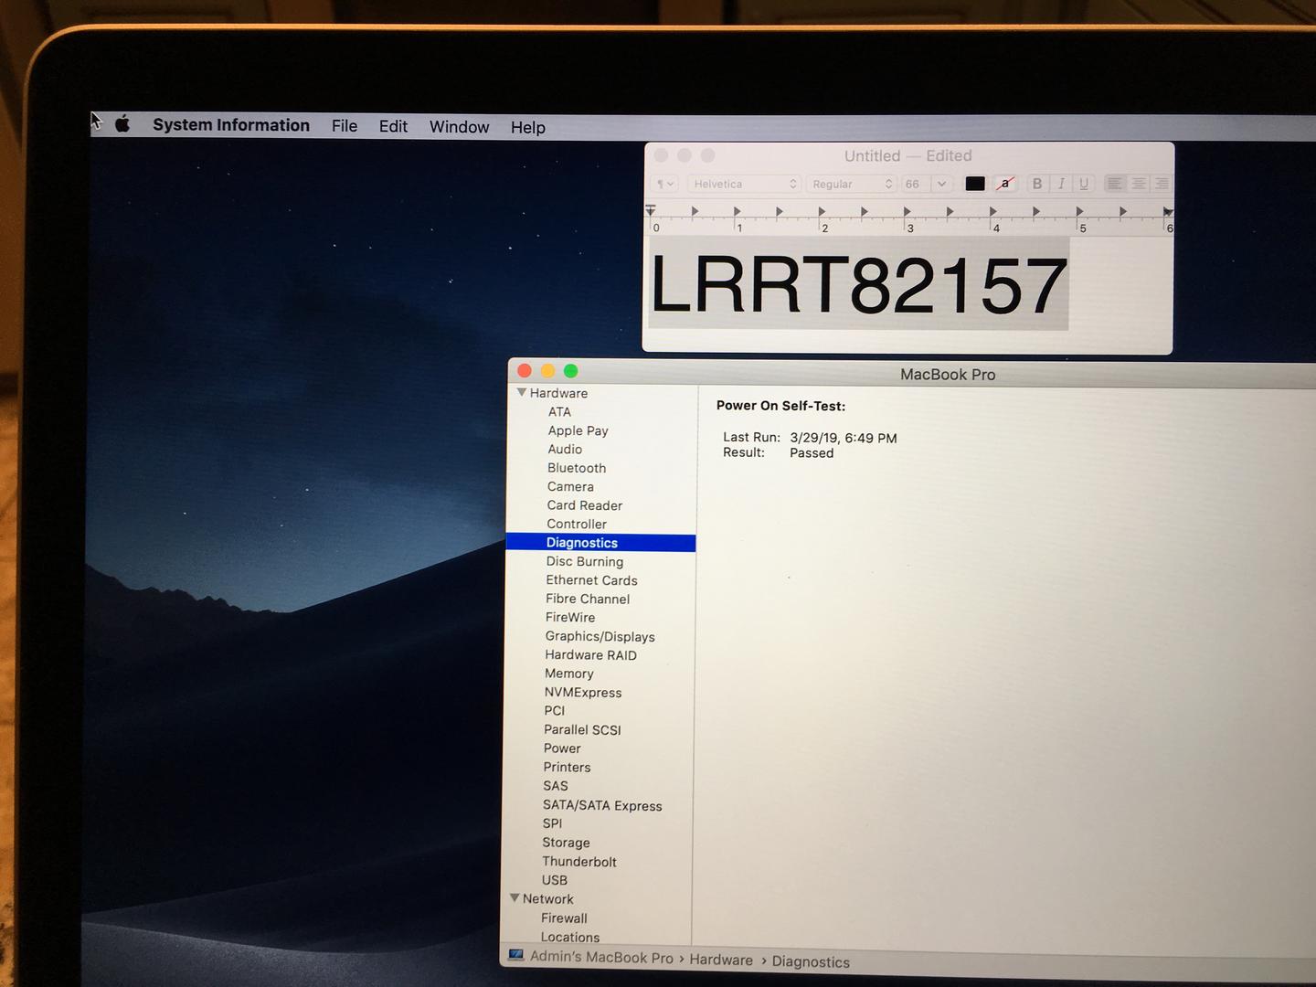Screen dimensions: 1316x987
Task: Select FireWire in the sidebar
Action: [x=570, y=618]
